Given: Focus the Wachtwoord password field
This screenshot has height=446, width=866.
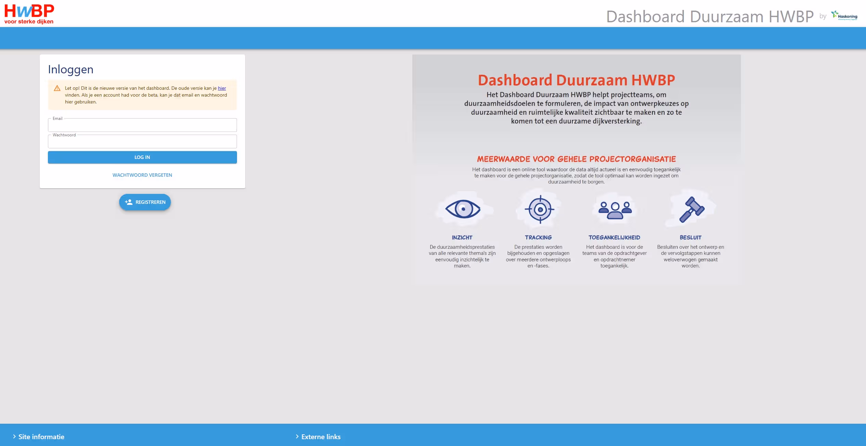Looking at the screenshot, I should [x=142, y=142].
